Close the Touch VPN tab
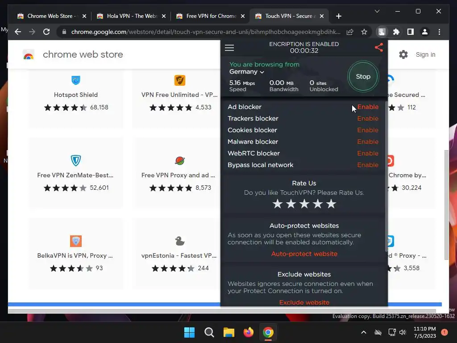This screenshot has height=343, width=457. tap(322, 16)
